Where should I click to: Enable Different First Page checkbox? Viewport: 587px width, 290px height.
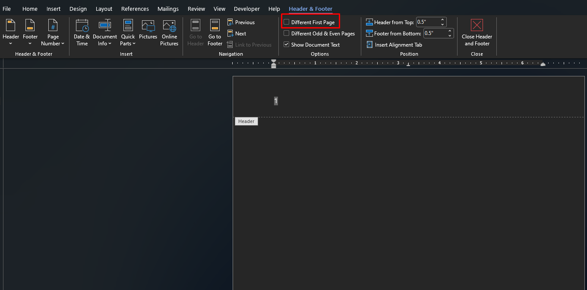287,22
